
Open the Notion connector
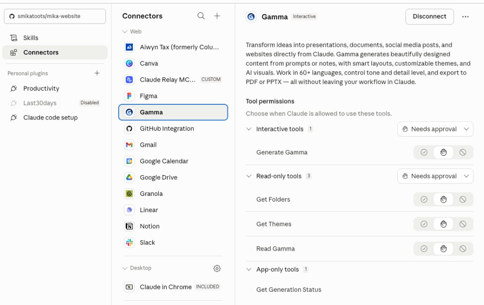(149, 226)
